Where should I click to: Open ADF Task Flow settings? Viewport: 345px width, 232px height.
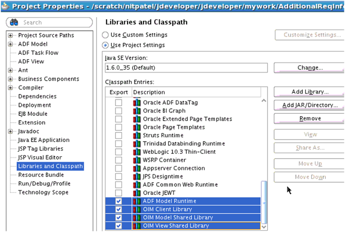coord(38,53)
